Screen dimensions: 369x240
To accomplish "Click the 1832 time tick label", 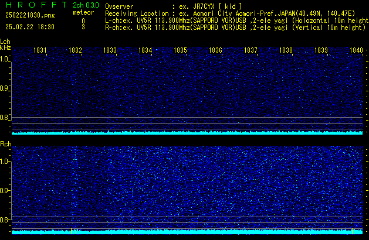I will click(75, 50).
